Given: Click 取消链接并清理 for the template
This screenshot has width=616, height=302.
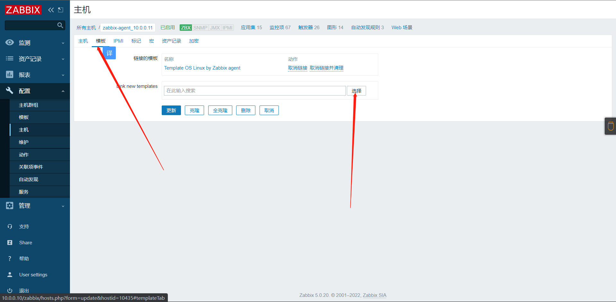Looking at the screenshot, I should pos(327,68).
